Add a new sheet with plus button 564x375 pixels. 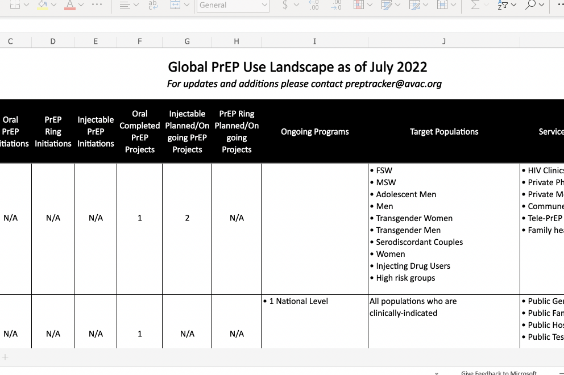[x=5, y=357]
